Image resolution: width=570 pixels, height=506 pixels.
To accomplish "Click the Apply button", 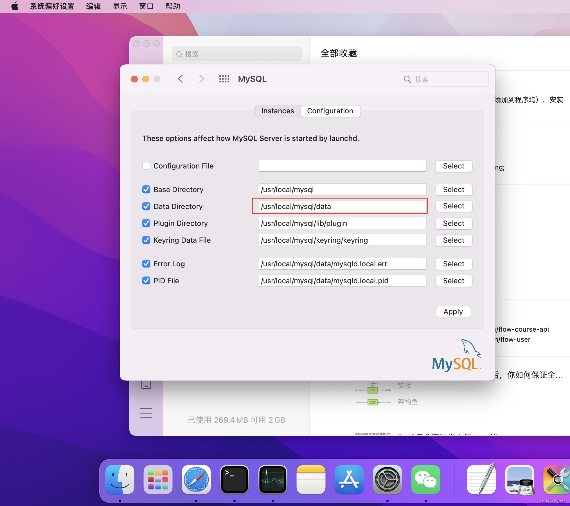I will click(x=453, y=312).
